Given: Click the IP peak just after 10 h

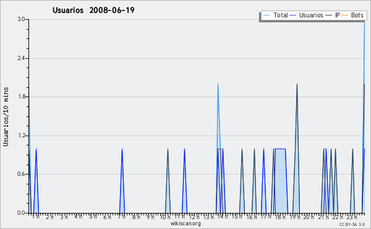Looking at the screenshot, I should coord(168,149).
